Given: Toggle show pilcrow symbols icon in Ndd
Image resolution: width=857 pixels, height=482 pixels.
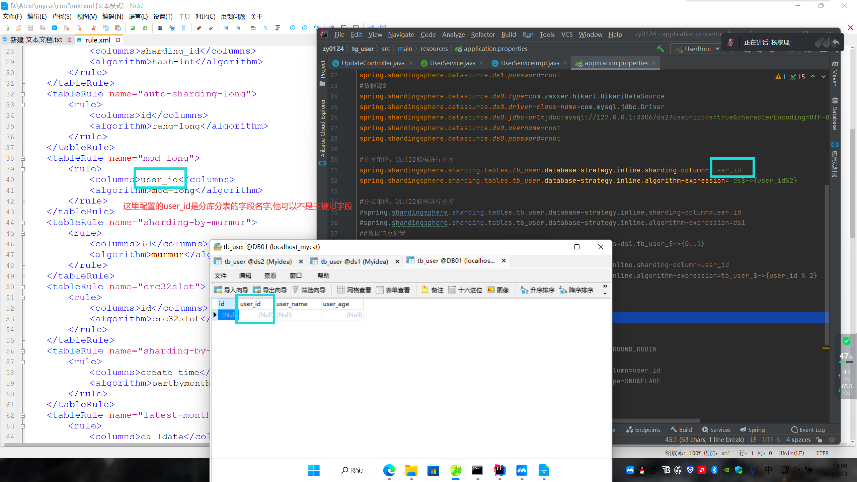Looking at the screenshot, I should (x=265, y=28).
